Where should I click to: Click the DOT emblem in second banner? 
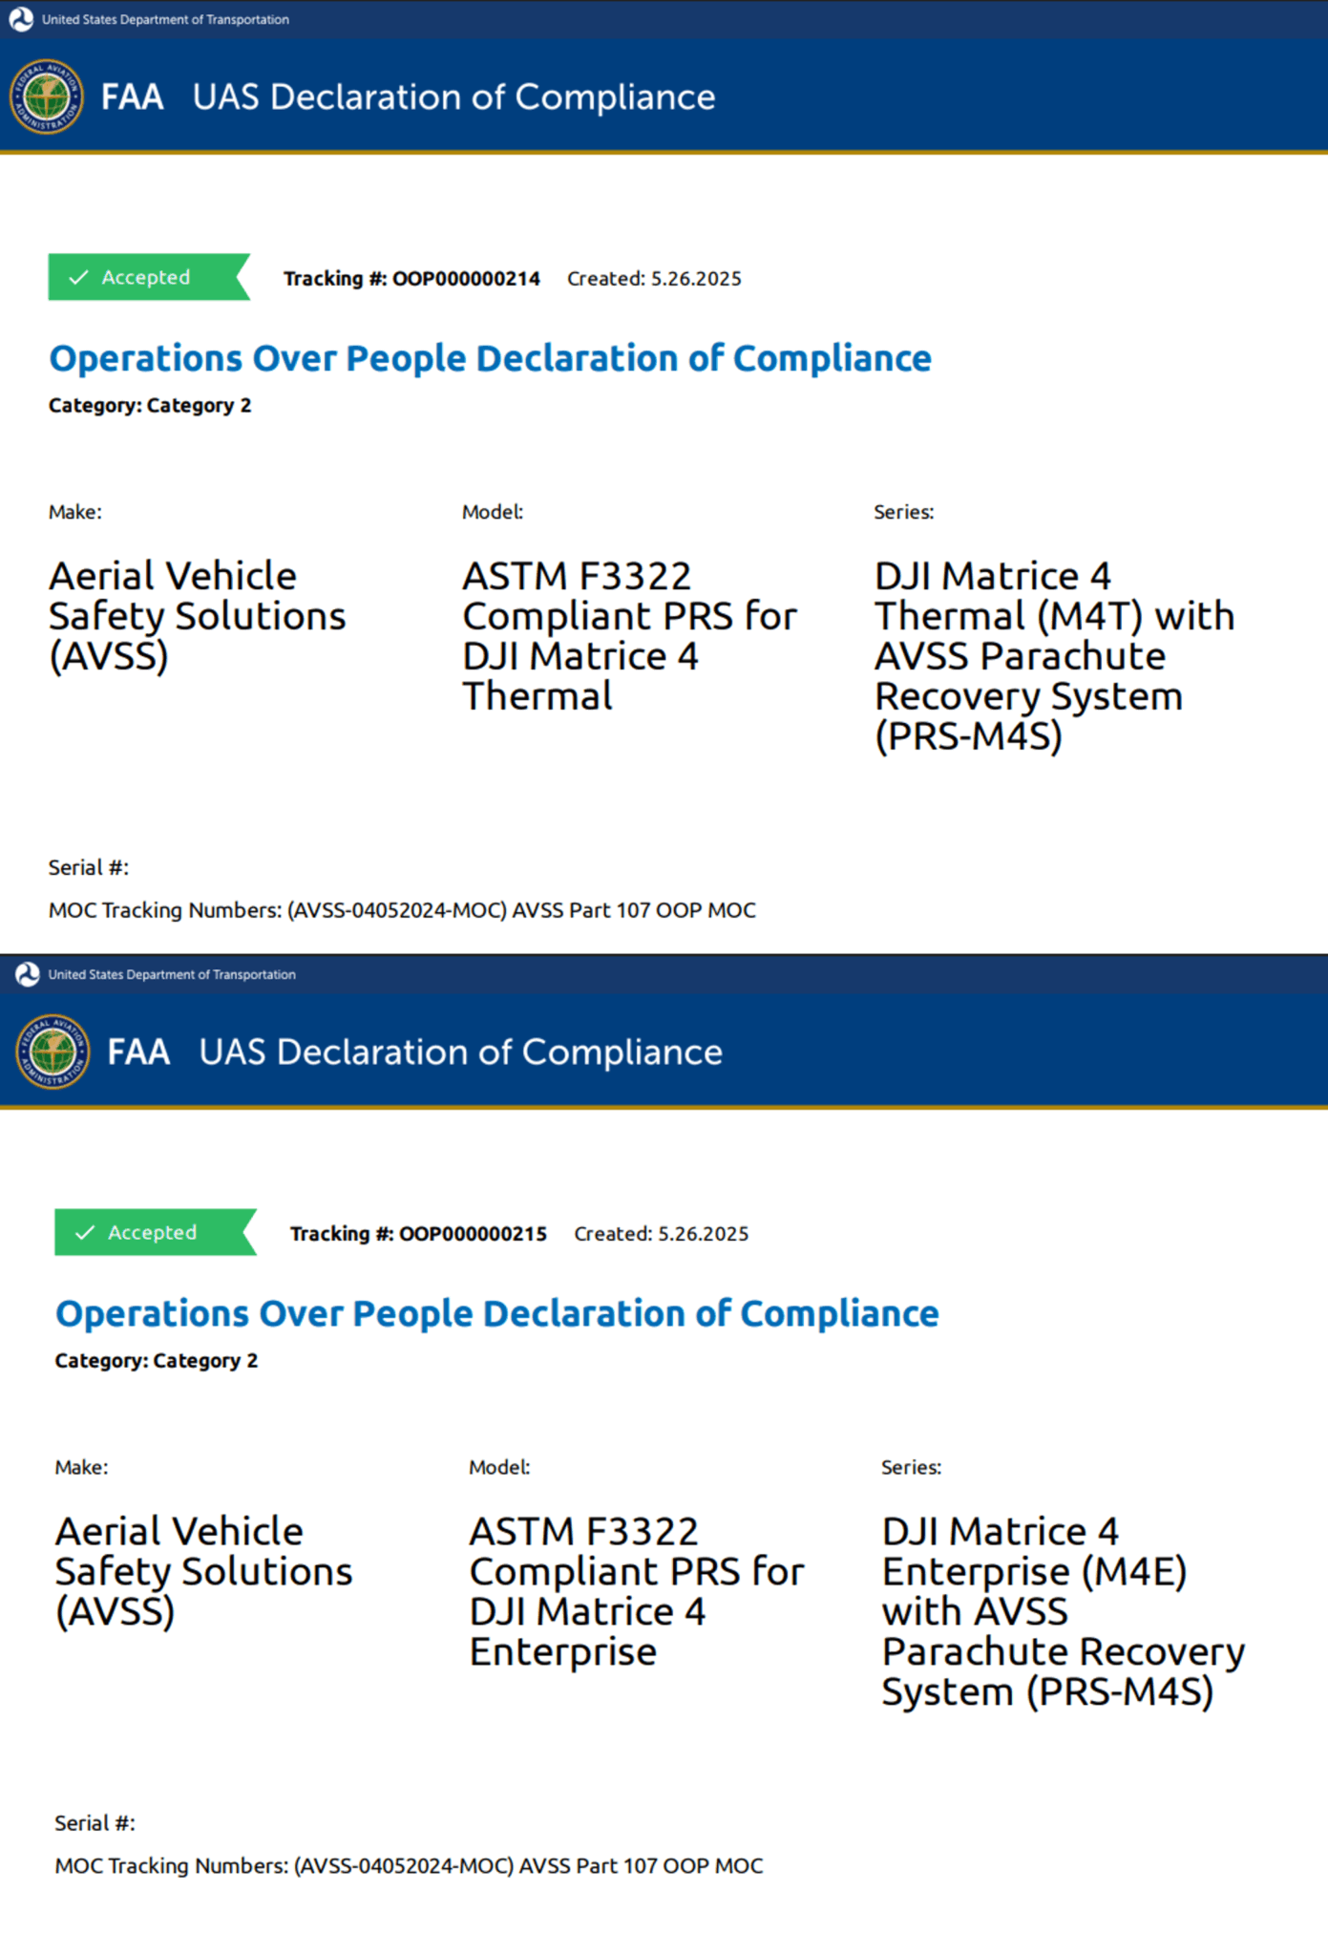point(28,974)
